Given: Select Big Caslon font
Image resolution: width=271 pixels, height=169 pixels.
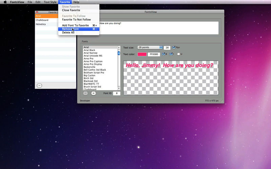Looking at the screenshot, I should (x=100, y=75).
